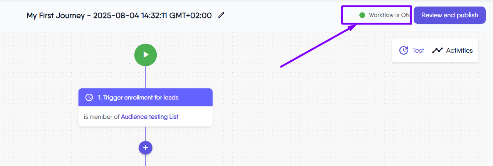This screenshot has height=166, width=493.
Task: Click the clock icon in trigger header
Action: tap(89, 98)
